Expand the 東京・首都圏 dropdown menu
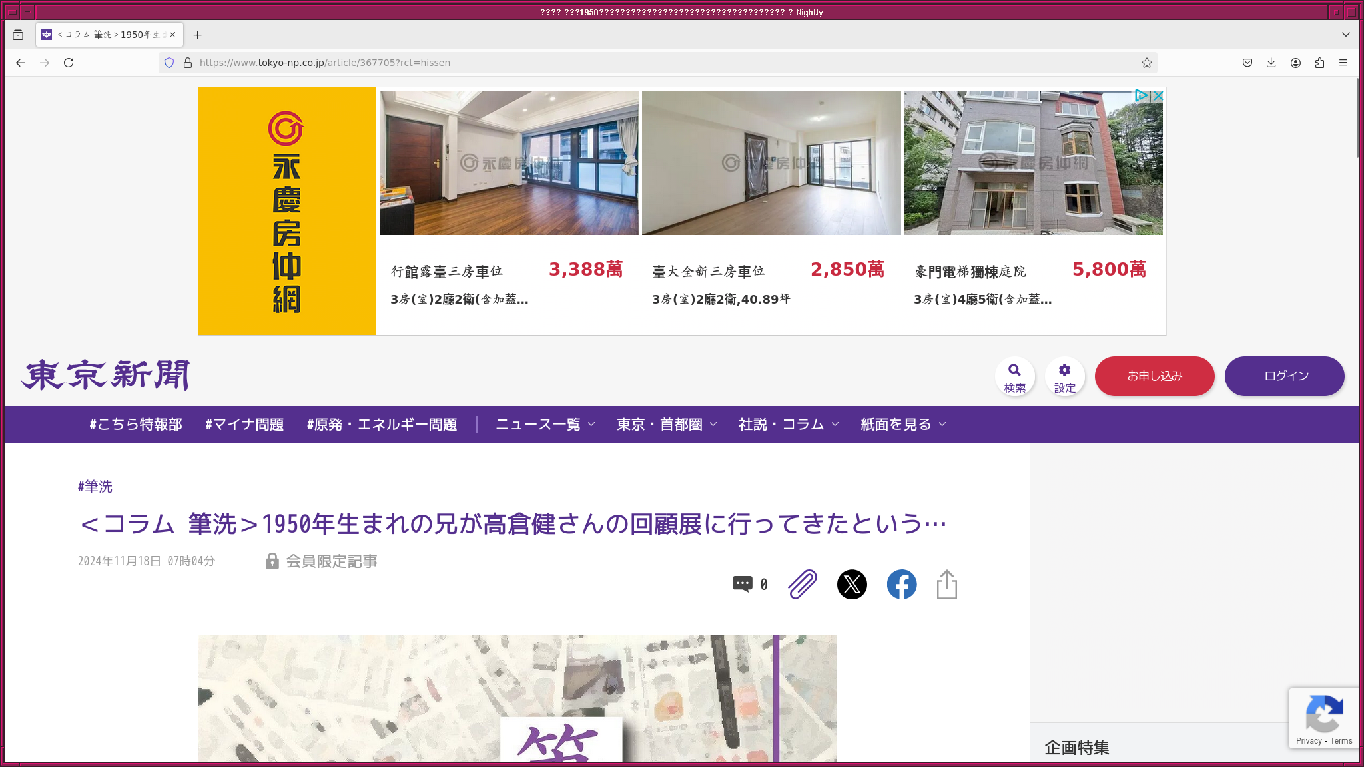The image size is (1364, 767). pos(666,425)
